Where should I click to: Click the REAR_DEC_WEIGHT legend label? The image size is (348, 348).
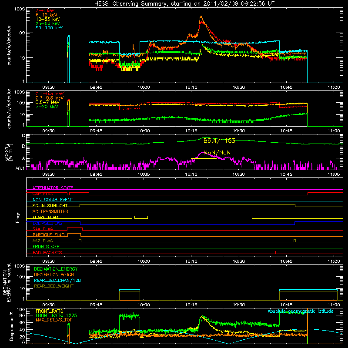pos(54,286)
